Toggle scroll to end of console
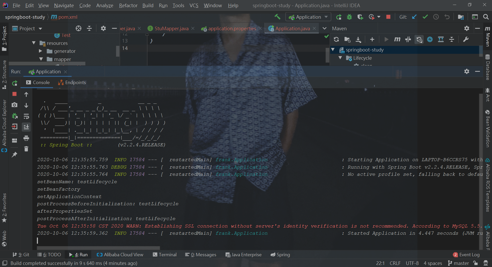This screenshot has width=492, height=267. click(x=26, y=127)
